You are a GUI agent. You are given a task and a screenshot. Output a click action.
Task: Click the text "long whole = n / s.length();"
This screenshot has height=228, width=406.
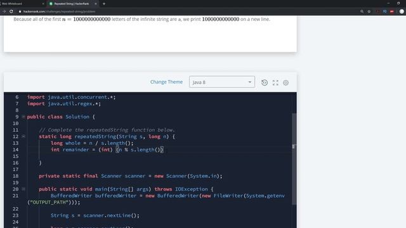[92, 143]
